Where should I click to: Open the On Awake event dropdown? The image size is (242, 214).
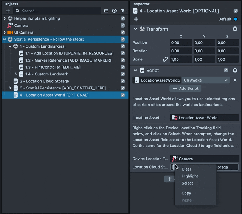206,80
